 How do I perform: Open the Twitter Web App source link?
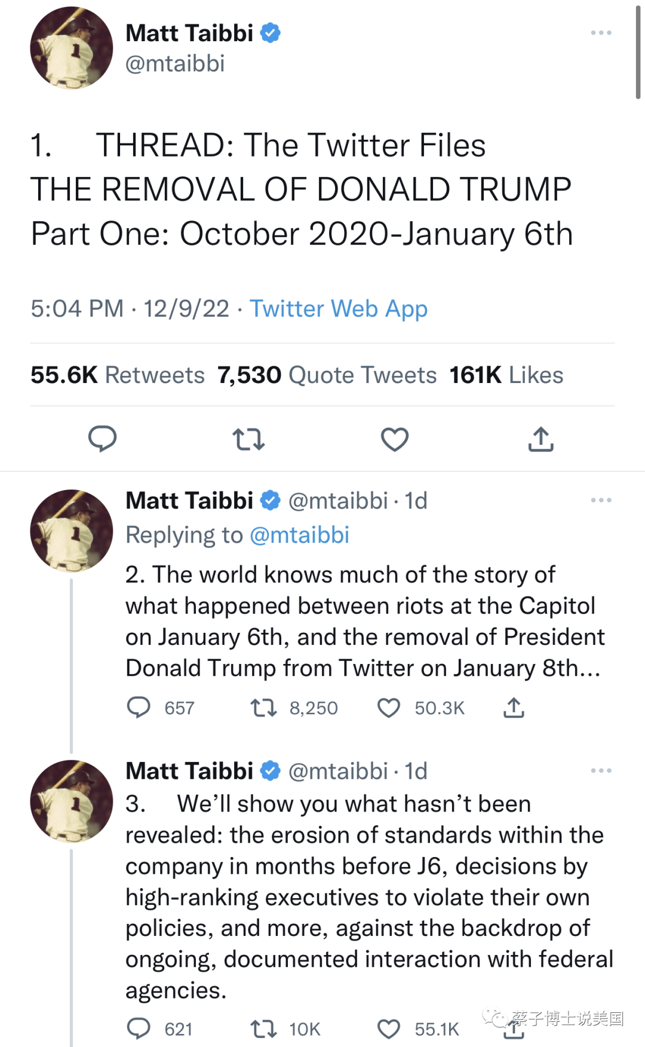point(339,308)
